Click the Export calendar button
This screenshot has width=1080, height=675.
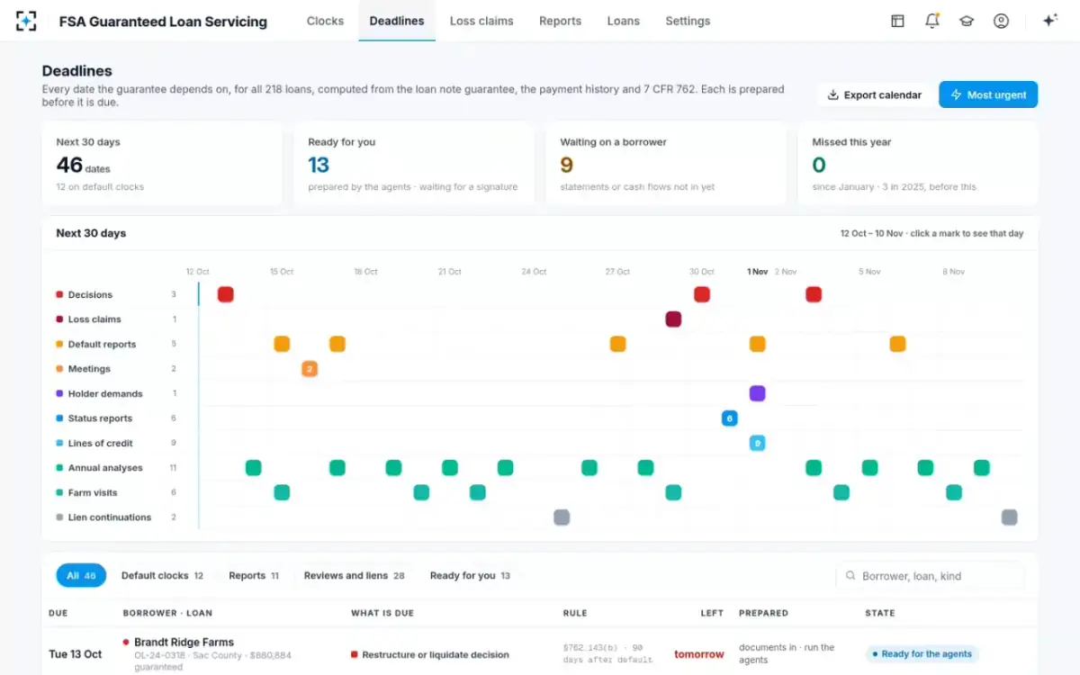coord(874,94)
